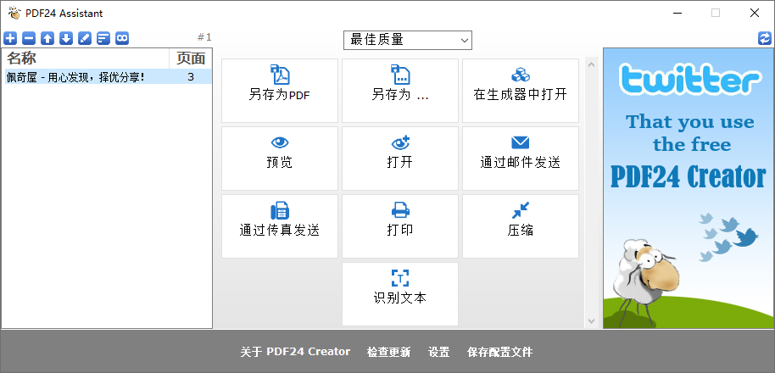The width and height of the screenshot is (775, 373).
Task: Click the 预览 preview tile
Action: pyautogui.click(x=280, y=159)
